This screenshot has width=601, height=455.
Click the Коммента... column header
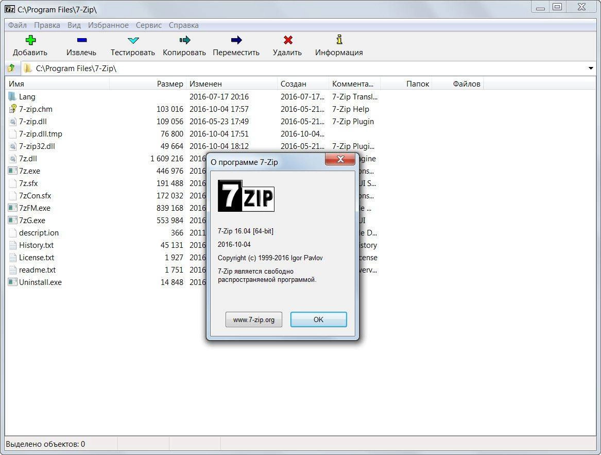354,83
